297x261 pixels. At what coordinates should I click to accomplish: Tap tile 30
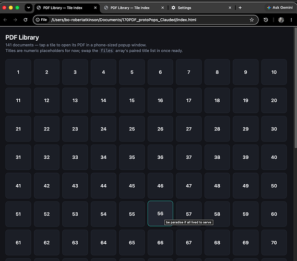(x=274, y=129)
